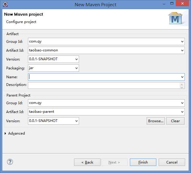Open the Packaging jar dropdown arrow
The width and height of the screenshot is (191, 173).
[x=76, y=68]
